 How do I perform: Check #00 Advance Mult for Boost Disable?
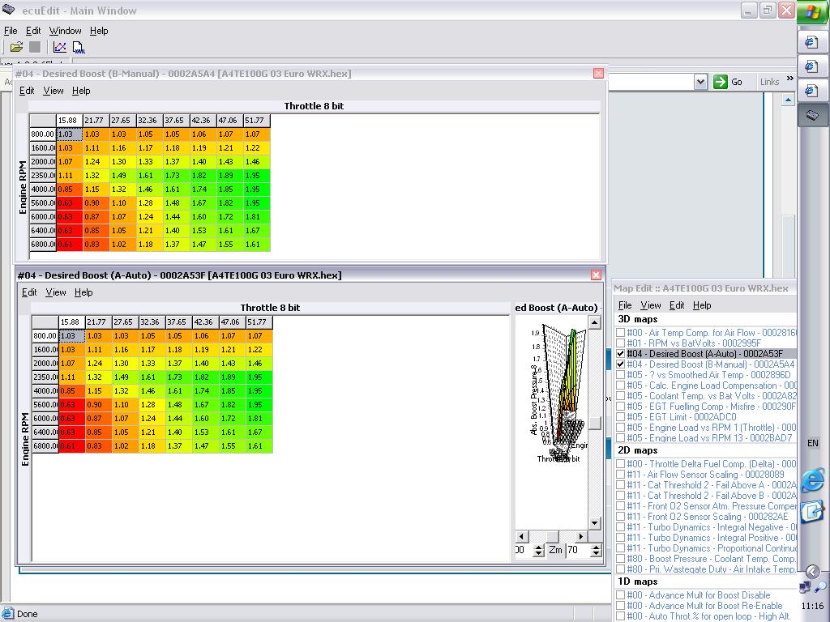(x=620, y=595)
